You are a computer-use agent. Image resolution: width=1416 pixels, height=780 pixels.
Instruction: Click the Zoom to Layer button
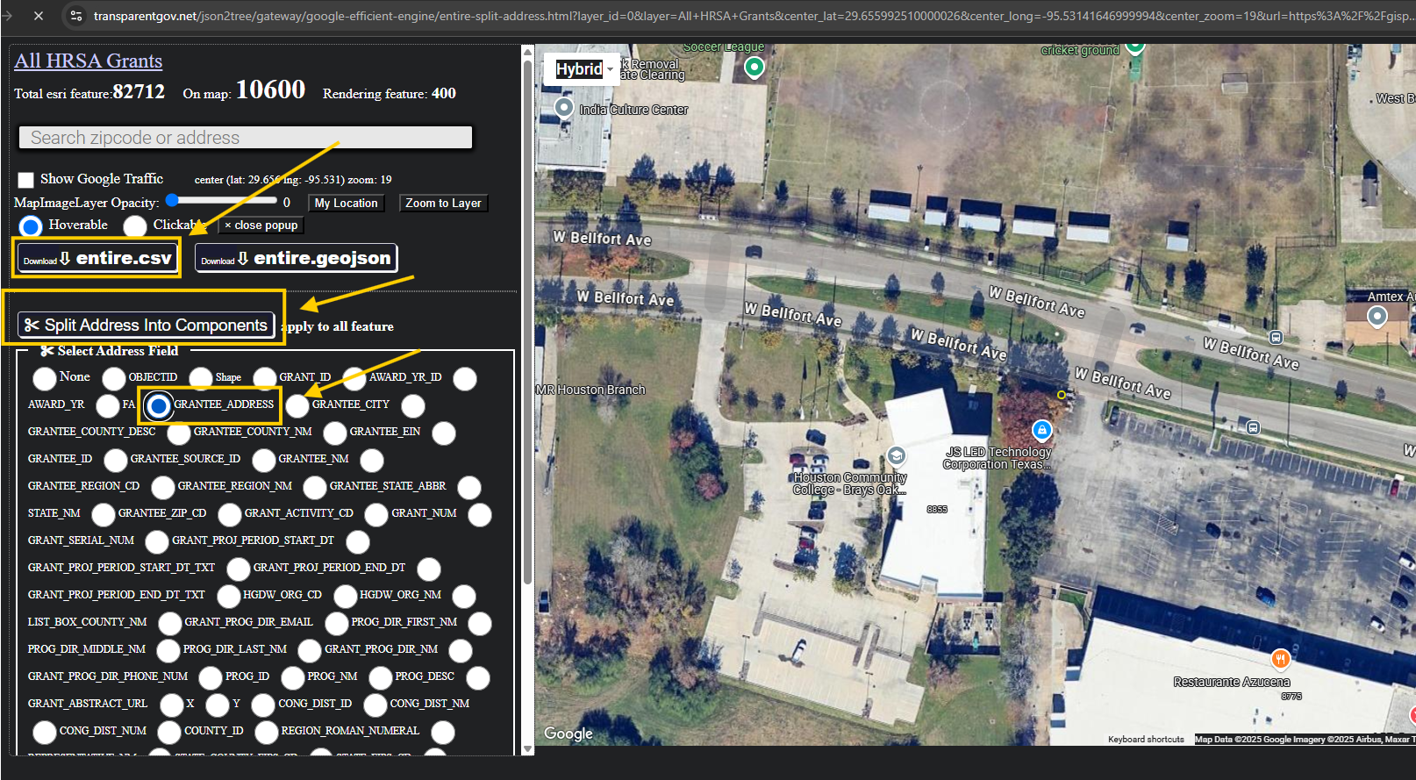[x=443, y=203]
